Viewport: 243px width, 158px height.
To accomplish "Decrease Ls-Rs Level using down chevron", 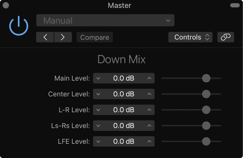I will click(x=98, y=126).
